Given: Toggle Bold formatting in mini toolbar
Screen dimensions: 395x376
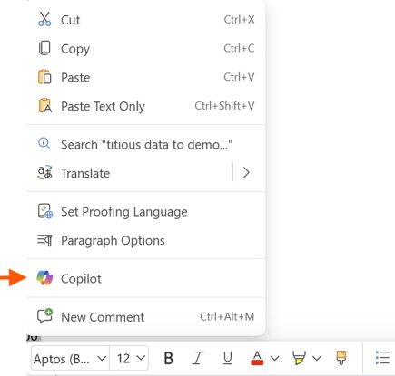Looking at the screenshot, I should tap(169, 359).
